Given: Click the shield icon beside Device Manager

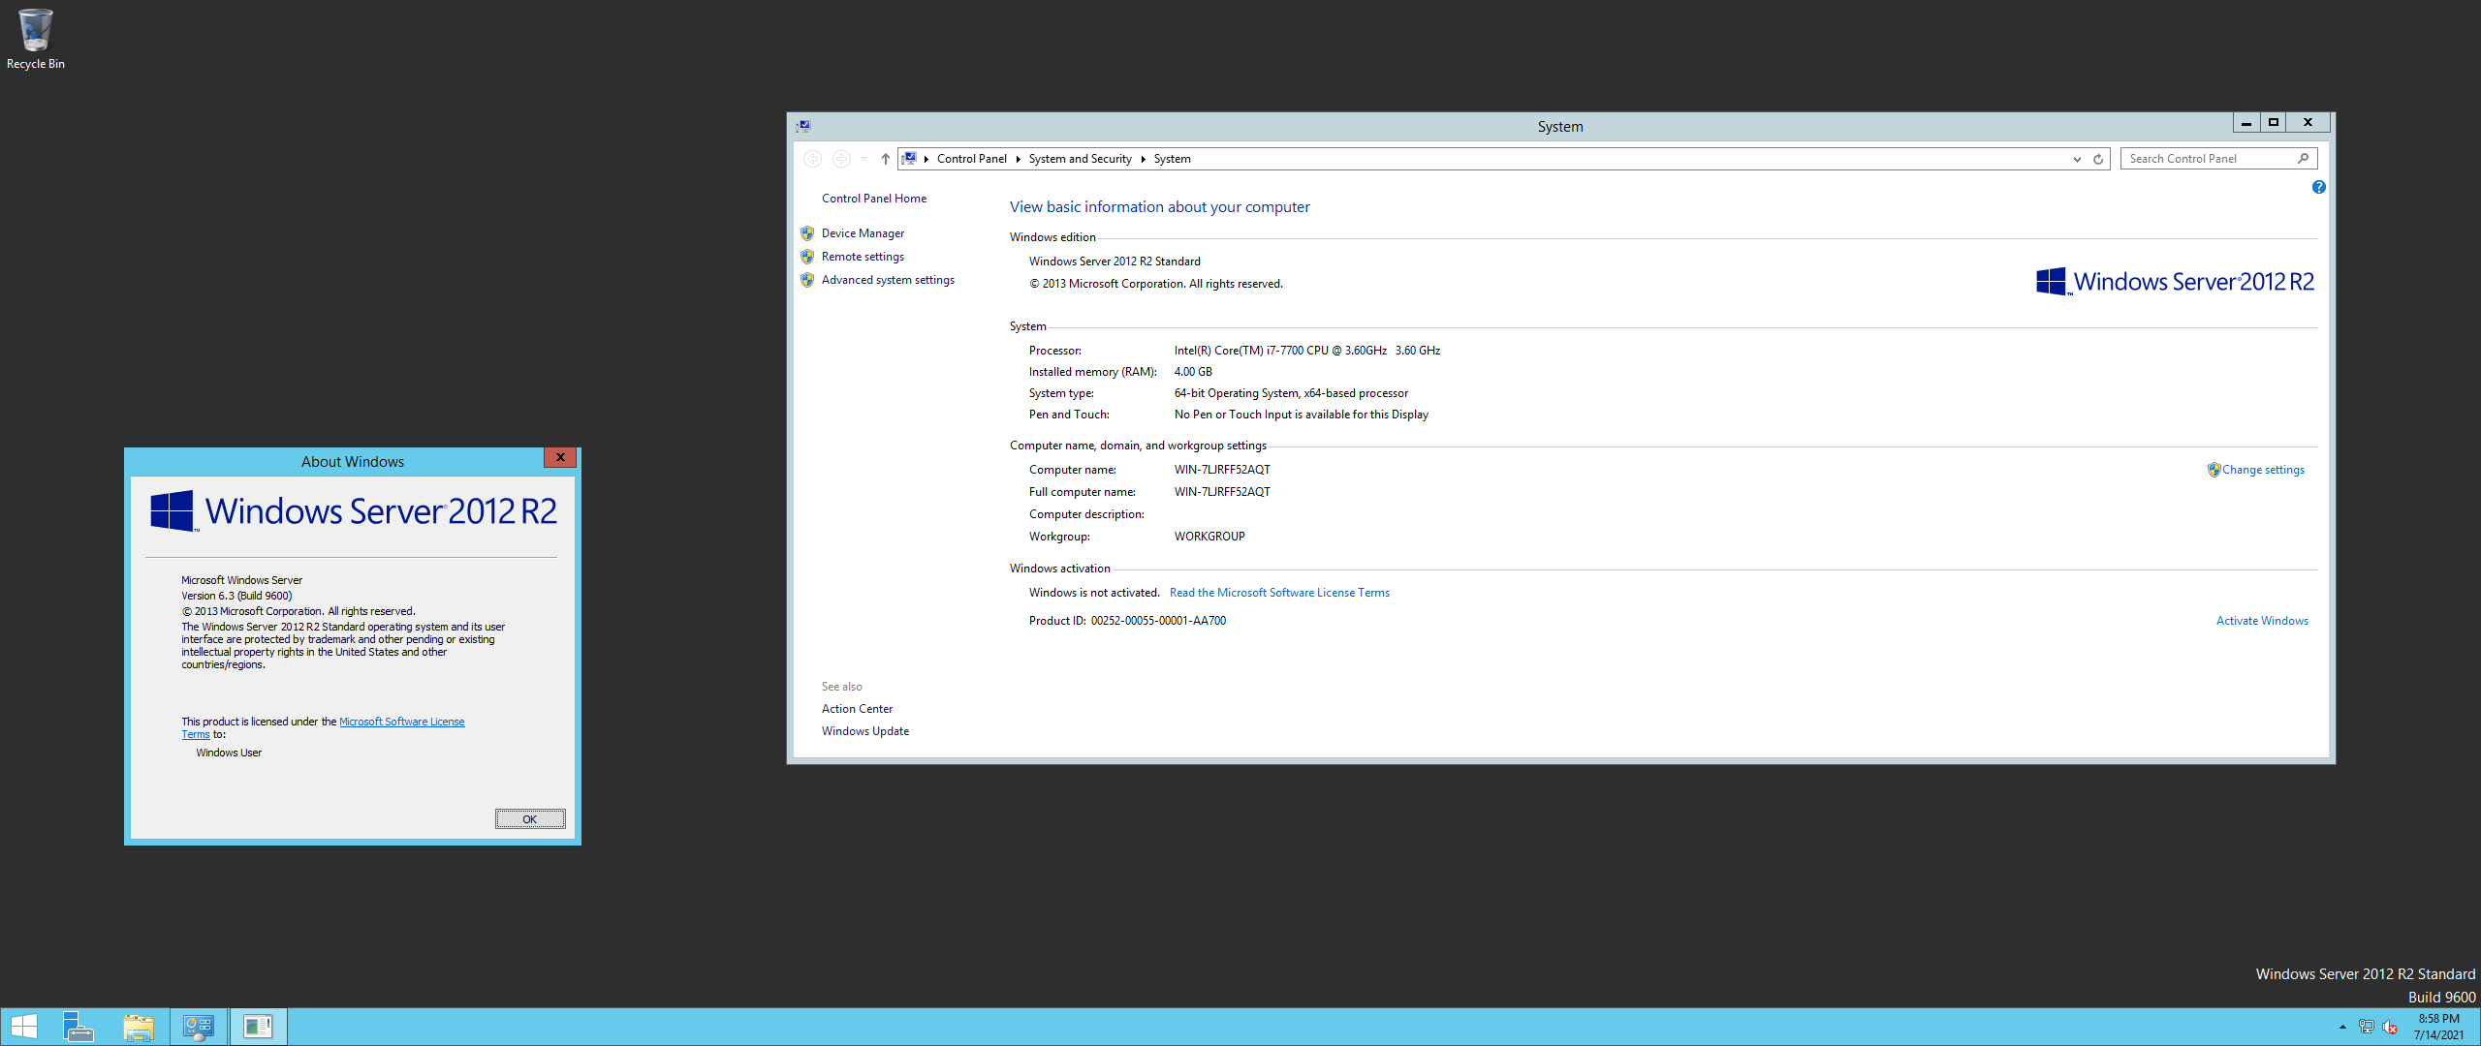Looking at the screenshot, I should coord(807,233).
